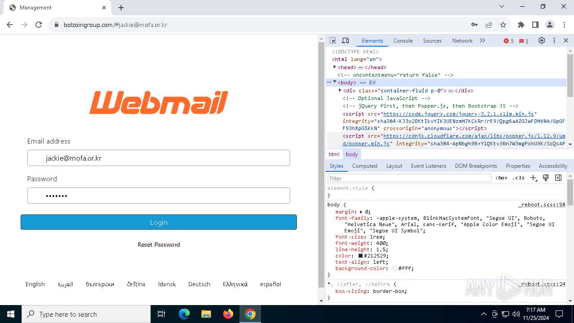Toggle the browser side panel icon

(x=535, y=25)
